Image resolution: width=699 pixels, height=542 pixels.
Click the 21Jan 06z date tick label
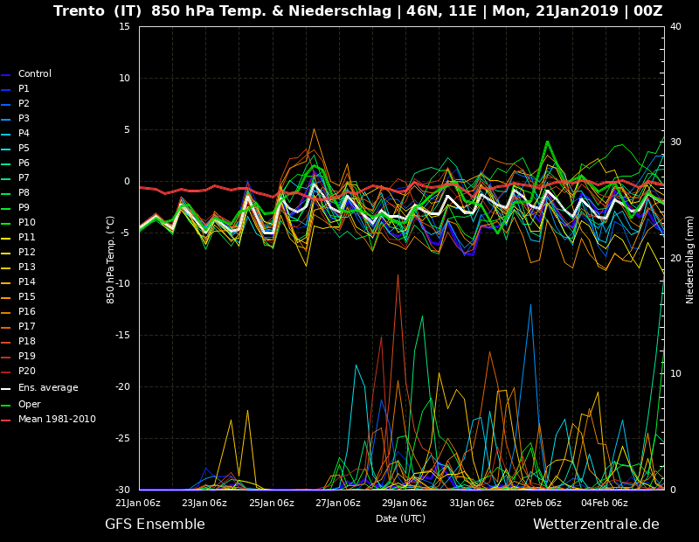[138, 504]
